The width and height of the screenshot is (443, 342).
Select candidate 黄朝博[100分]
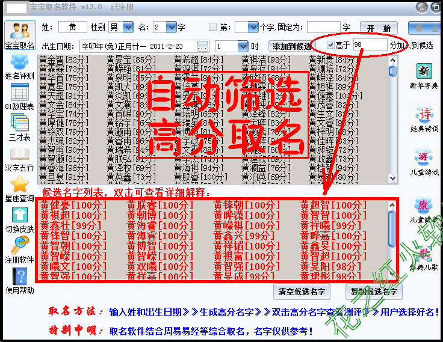pos(160,215)
